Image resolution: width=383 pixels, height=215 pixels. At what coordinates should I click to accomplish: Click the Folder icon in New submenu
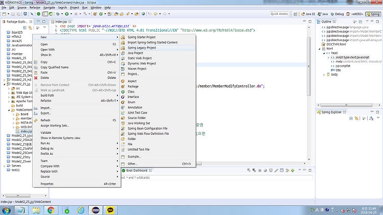tap(123, 139)
